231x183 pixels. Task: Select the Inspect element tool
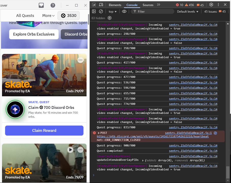tap(94, 5)
